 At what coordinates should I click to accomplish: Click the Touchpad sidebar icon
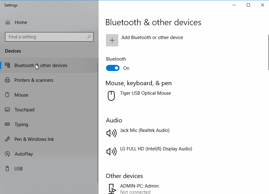[7, 109]
